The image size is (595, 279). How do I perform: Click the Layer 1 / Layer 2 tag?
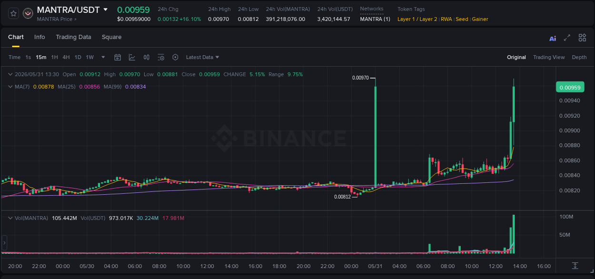click(x=417, y=19)
